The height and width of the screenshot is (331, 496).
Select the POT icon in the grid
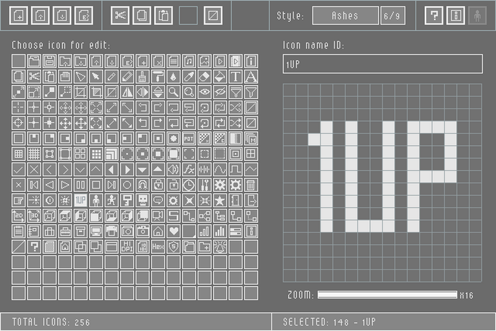click(189, 139)
